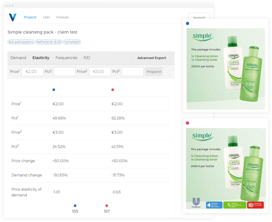Open the bottom Simple product image with Unilever badges
The height and width of the screenshot is (222, 272).
click(226, 169)
